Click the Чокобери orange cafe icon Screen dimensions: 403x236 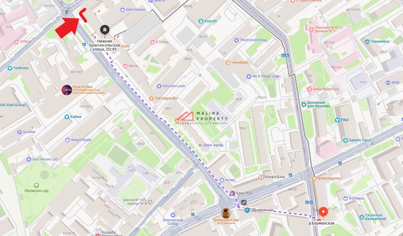228,63
